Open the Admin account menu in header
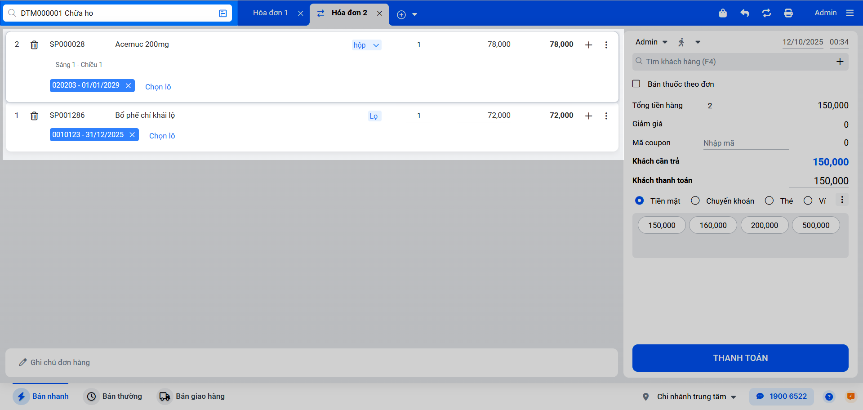 point(826,13)
